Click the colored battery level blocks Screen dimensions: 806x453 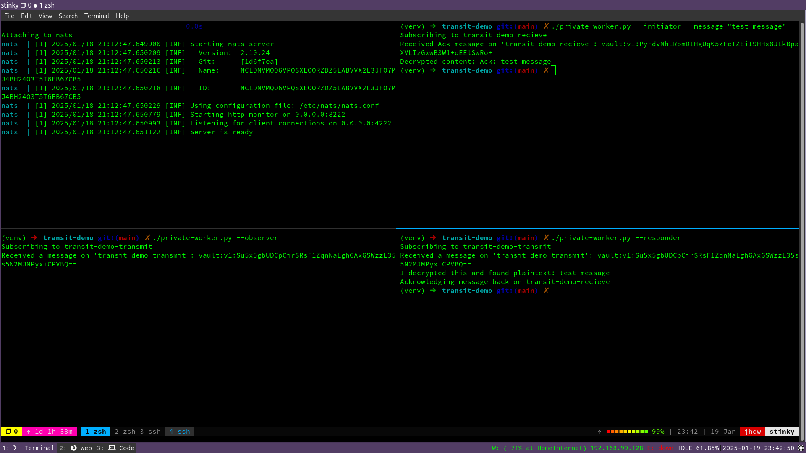tap(628, 431)
